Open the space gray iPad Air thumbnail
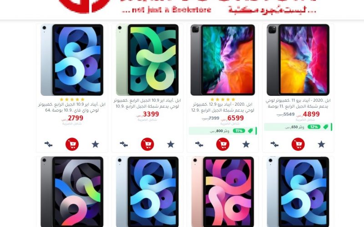364x227 pixels. pos(72,192)
